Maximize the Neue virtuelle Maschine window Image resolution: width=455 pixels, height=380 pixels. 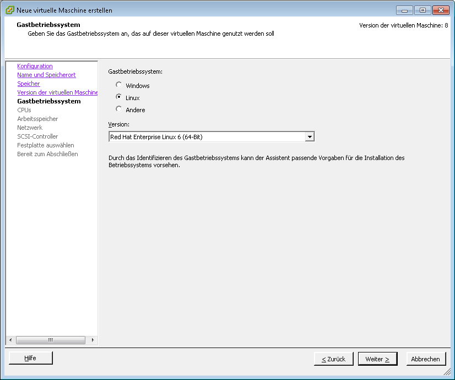(x=422, y=10)
